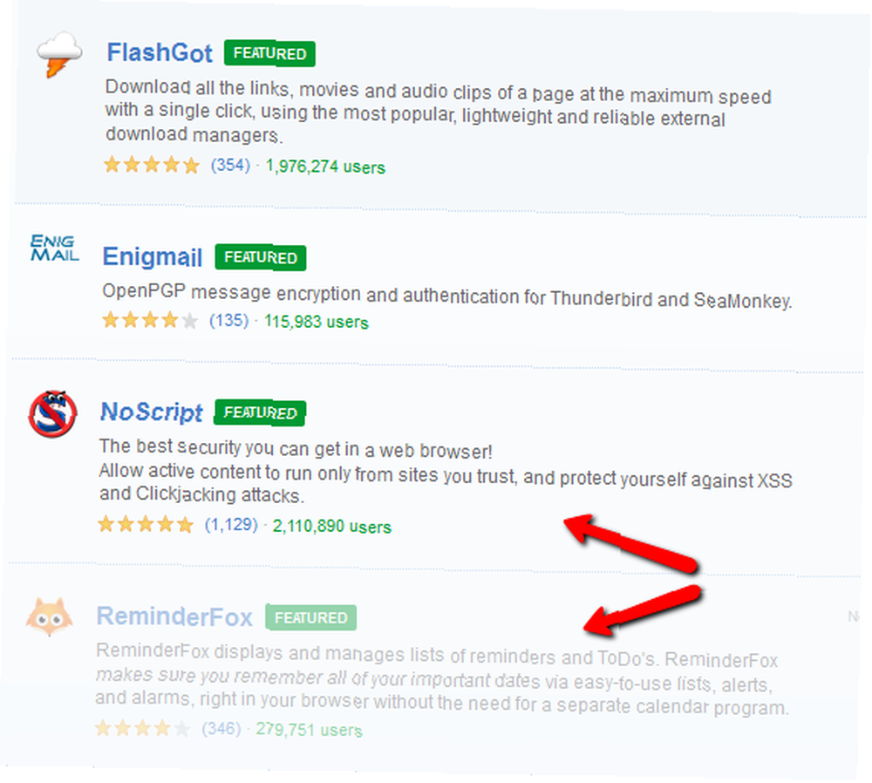Select the FEATURED badge beside NoScript
Image resolution: width=872 pixels, height=783 pixels.
click(260, 412)
